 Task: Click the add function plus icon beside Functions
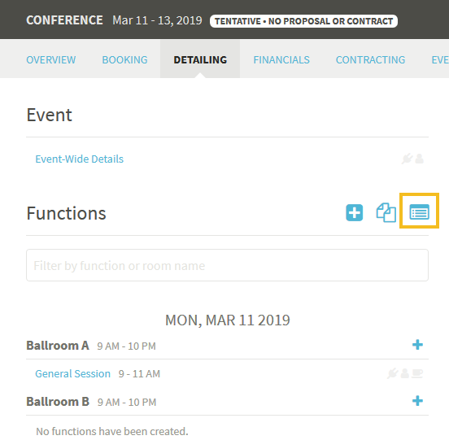(x=354, y=213)
